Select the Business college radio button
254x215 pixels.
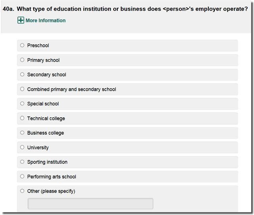tap(22, 133)
